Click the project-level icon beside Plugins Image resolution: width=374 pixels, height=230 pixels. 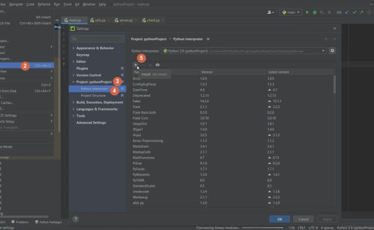click(x=122, y=68)
